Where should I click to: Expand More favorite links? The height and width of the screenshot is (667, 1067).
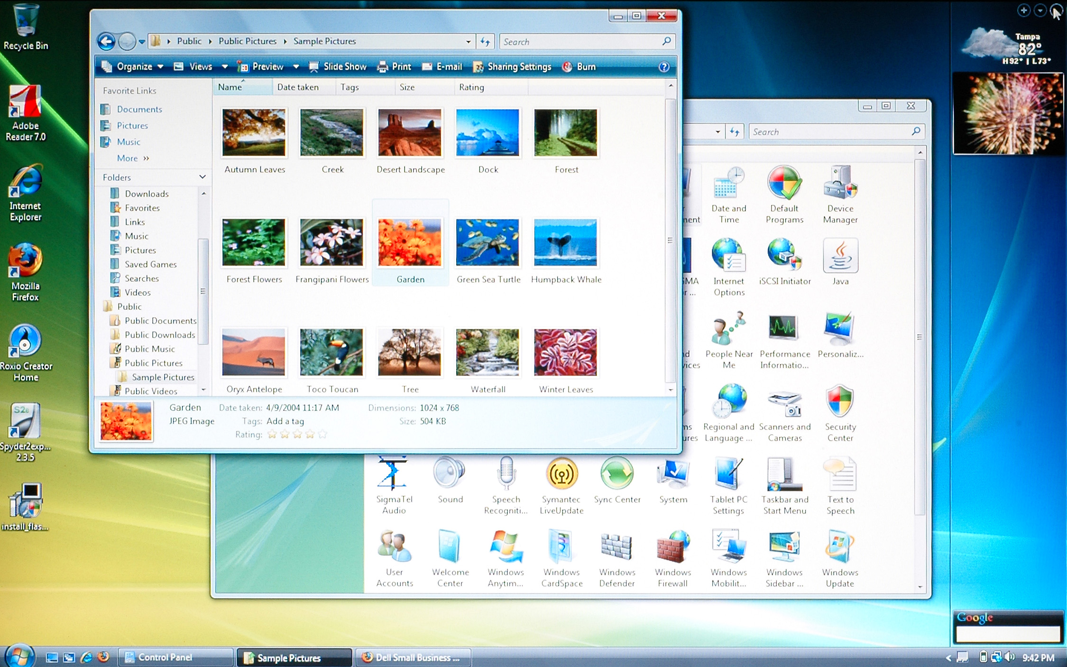click(x=133, y=158)
